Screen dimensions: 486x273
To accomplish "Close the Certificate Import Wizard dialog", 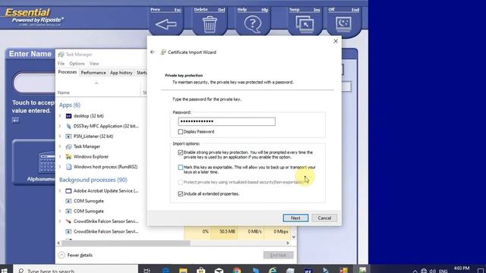I will click(336, 41).
